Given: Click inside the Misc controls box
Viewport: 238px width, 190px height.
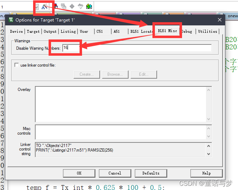Looking at the screenshot, I should coord(121,132).
